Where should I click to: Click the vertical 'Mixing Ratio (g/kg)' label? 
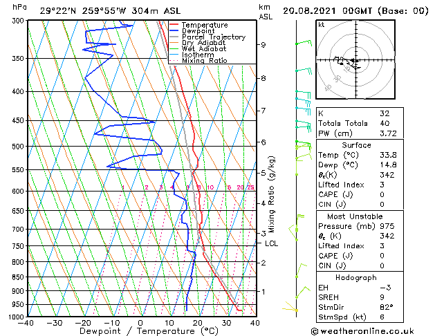[271, 194]
